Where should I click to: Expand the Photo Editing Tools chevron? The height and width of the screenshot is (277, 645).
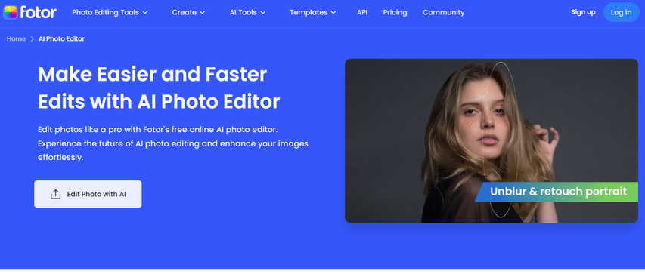click(144, 12)
